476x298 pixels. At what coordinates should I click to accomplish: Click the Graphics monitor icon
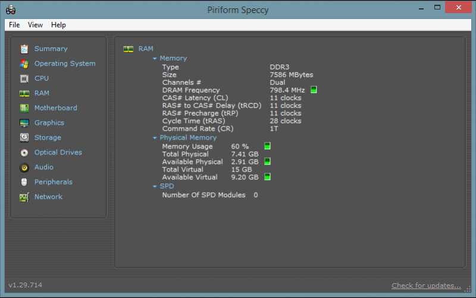point(24,123)
